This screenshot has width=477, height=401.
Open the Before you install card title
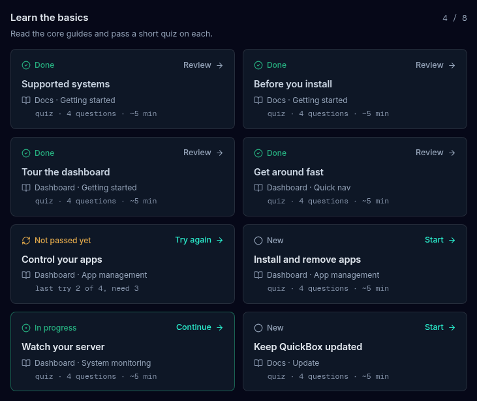coord(293,84)
